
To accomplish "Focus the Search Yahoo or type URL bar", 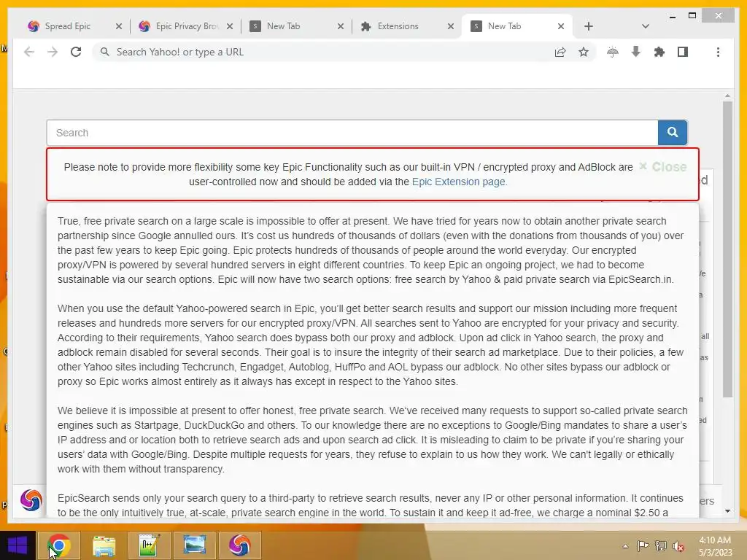I will click(324, 52).
